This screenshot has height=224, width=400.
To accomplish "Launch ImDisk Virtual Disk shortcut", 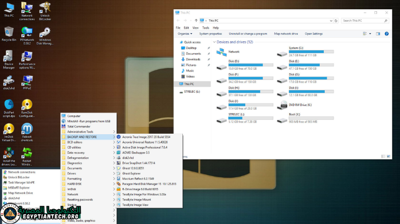I will tap(9, 132).
